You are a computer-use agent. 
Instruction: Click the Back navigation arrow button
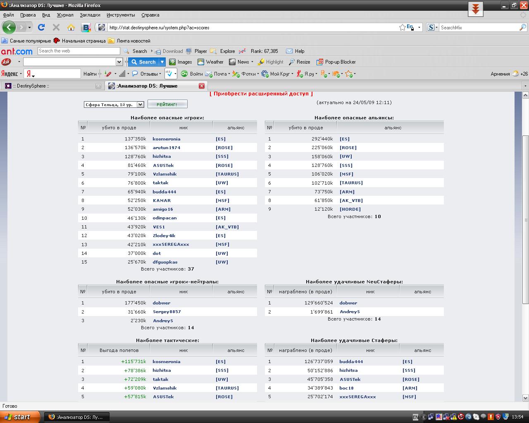(x=9, y=27)
